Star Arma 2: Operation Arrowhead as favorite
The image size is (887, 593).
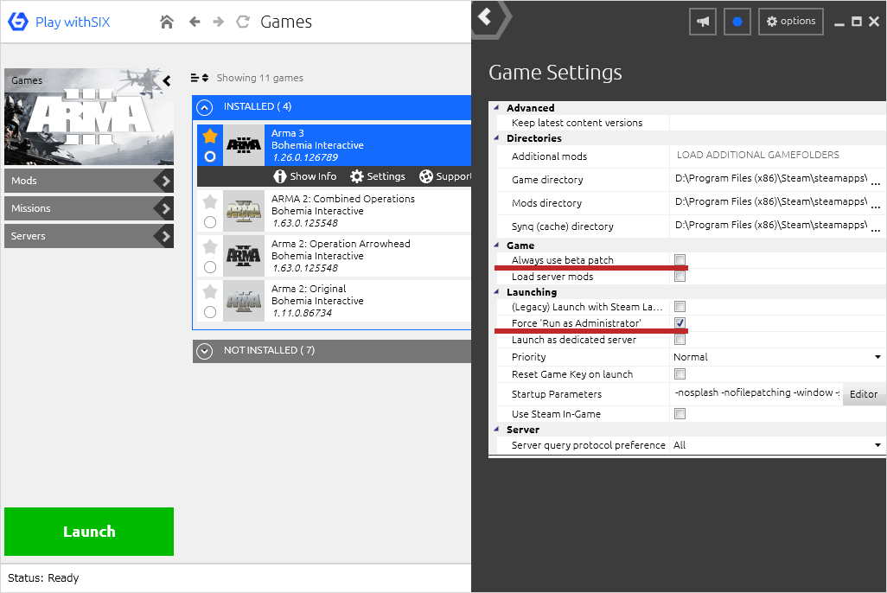[x=210, y=246]
